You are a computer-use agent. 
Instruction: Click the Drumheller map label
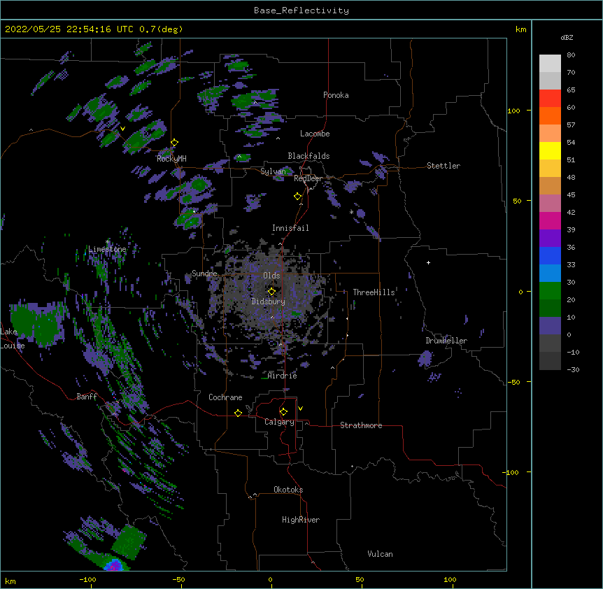point(446,341)
